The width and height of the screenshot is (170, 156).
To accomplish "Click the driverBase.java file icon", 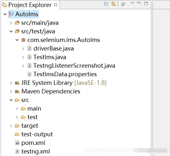I will pos(29,48).
